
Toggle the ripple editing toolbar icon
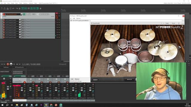pos(29,8)
